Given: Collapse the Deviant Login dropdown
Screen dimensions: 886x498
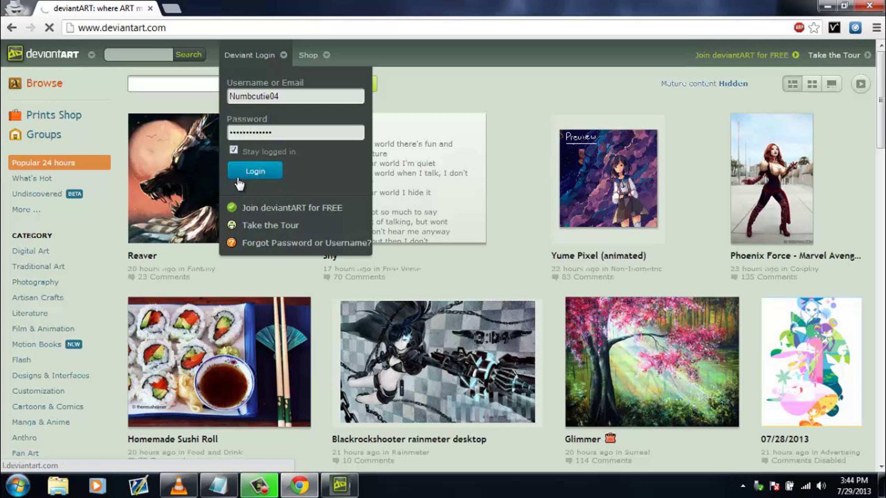Looking at the screenshot, I should pos(284,55).
